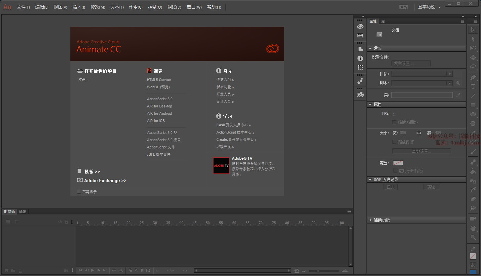Select the Rectangle tool
Viewport: 481px width, 276px height.
[x=473, y=105]
